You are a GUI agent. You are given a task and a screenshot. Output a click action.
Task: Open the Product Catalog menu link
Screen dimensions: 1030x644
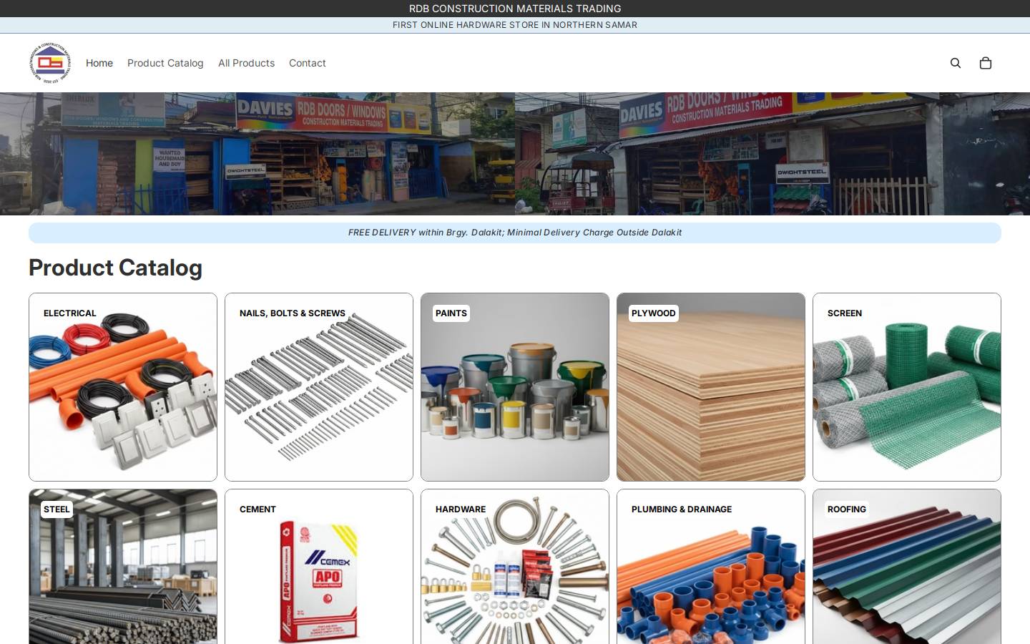pos(165,63)
